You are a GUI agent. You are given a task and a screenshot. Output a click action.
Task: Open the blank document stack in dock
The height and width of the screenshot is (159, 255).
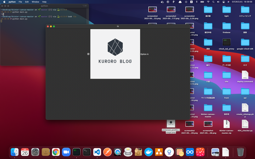coord(225,152)
